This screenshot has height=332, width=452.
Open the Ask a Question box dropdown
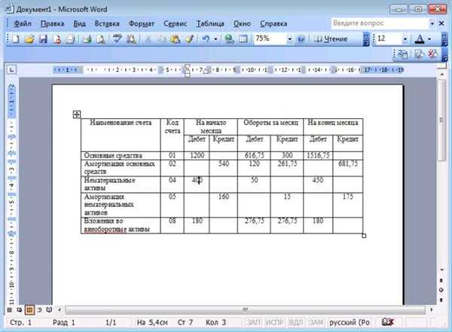[x=432, y=23]
